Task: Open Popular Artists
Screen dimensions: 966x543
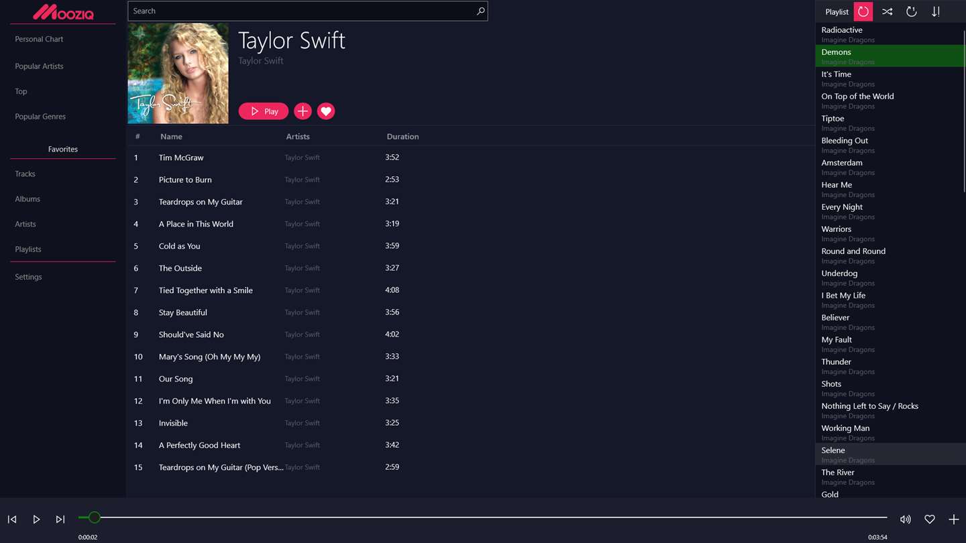Action: pos(39,66)
